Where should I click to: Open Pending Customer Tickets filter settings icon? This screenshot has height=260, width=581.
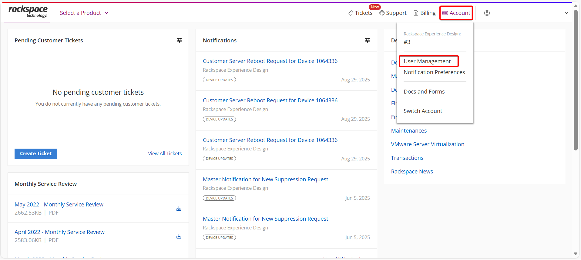click(x=180, y=40)
